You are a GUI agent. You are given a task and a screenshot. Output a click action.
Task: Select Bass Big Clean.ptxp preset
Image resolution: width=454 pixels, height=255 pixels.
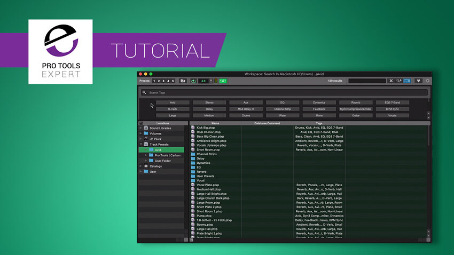coord(210,137)
